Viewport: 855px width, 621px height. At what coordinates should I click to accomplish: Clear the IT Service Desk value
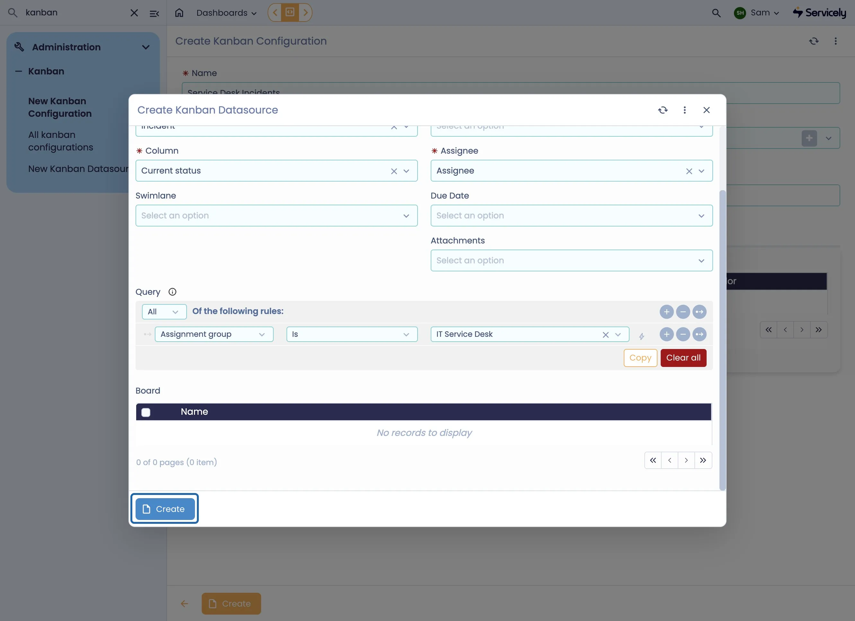tap(605, 335)
